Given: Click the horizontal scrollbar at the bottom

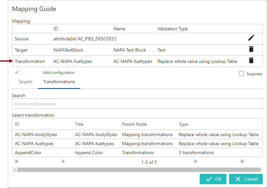Looking at the screenshot, I should (x=138, y=170).
